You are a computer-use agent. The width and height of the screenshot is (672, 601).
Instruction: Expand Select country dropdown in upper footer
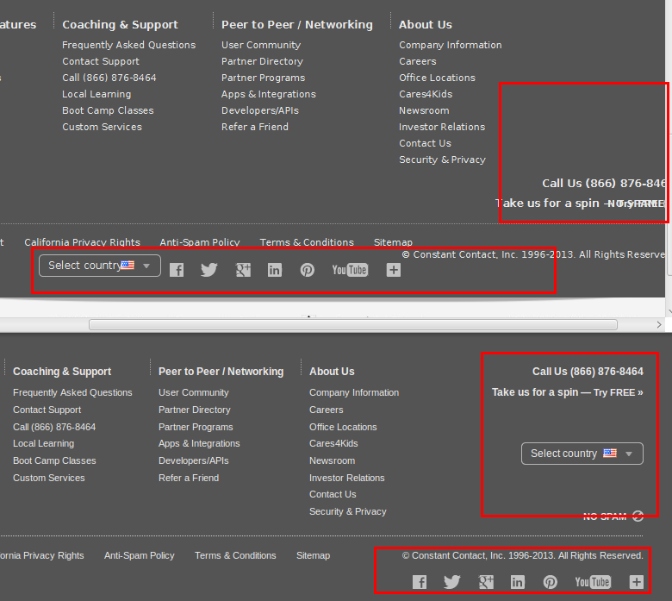click(99, 266)
